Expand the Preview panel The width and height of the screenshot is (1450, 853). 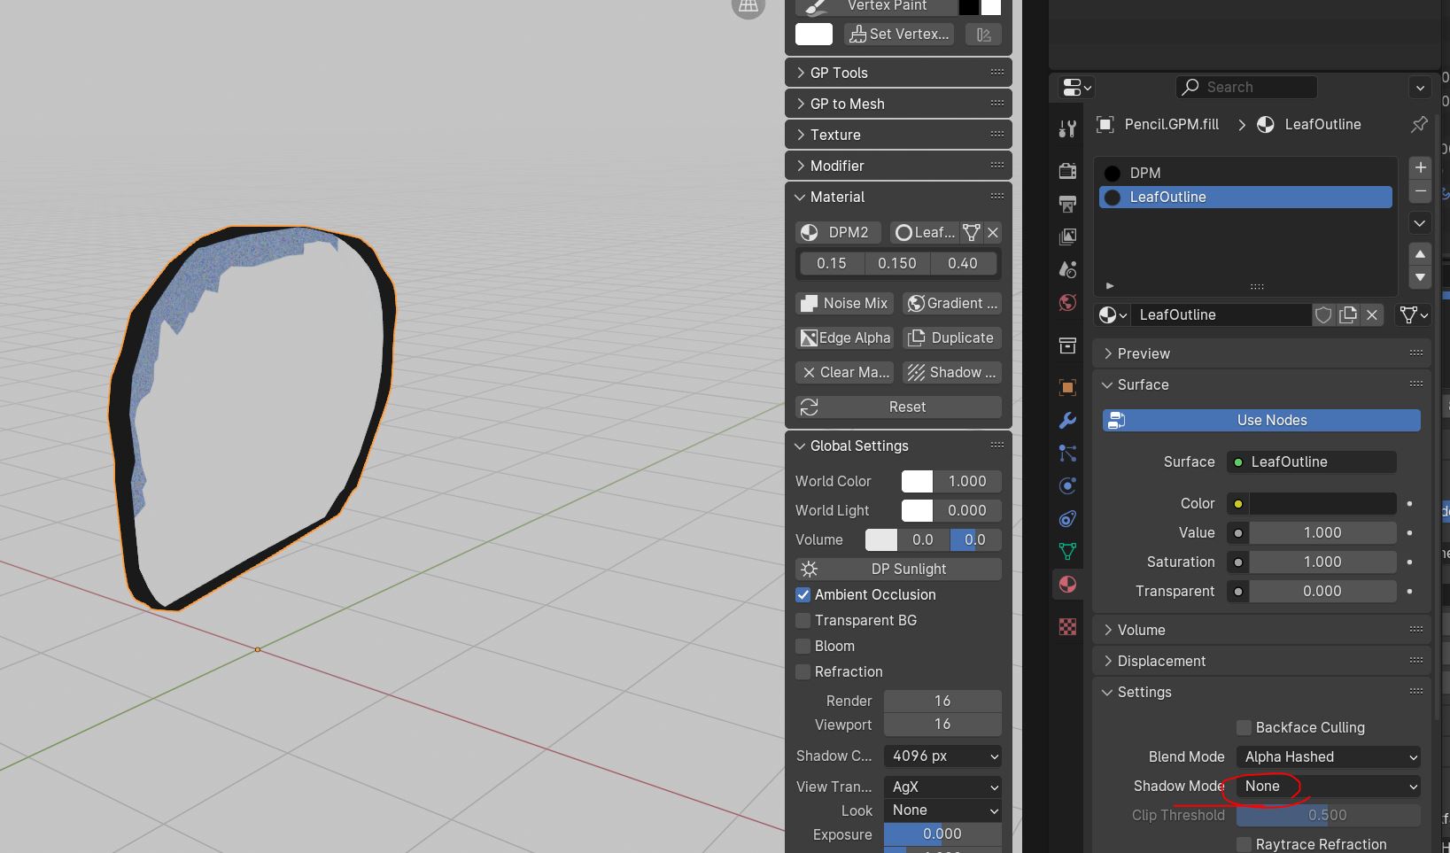pos(1261,353)
